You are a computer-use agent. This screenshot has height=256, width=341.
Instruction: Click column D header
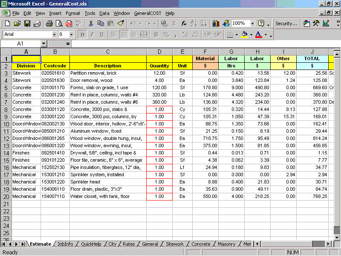pos(159,52)
